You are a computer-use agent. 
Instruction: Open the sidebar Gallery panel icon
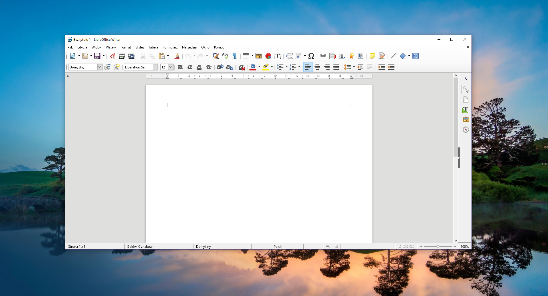(466, 119)
